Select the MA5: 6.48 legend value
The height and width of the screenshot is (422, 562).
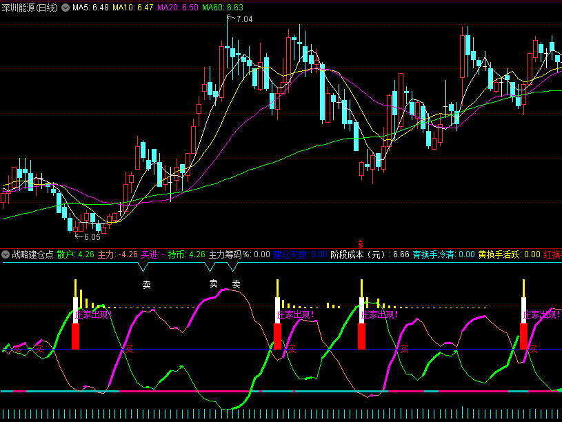point(90,8)
